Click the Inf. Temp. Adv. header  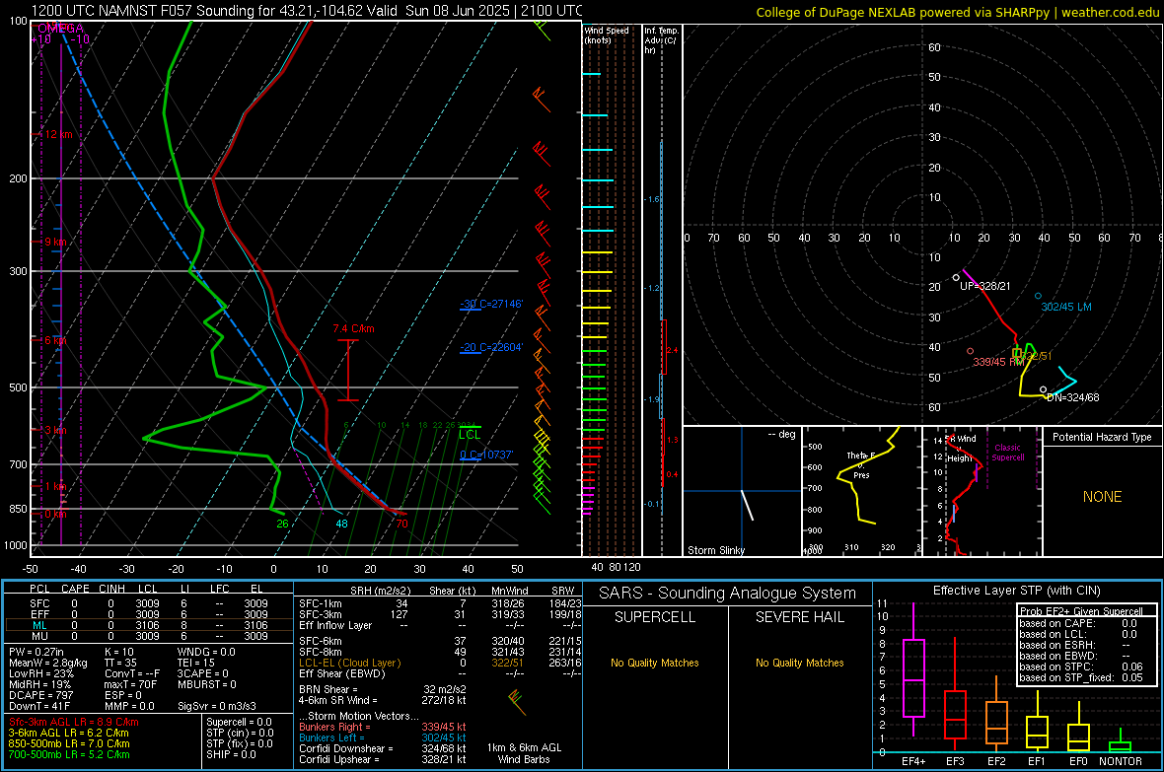(x=661, y=40)
